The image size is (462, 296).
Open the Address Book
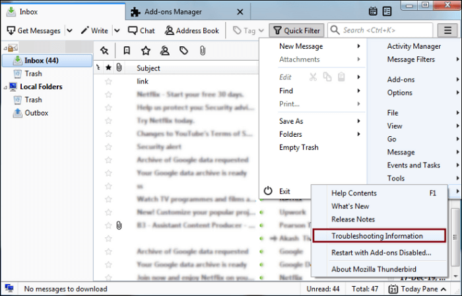[x=192, y=30]
